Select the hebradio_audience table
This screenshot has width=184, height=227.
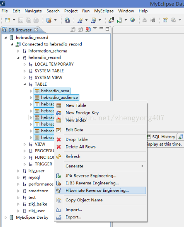[x=59, y=98]
